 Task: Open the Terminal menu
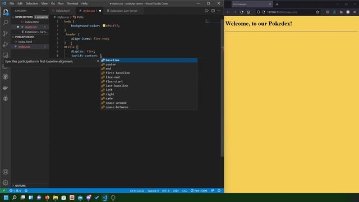point(72,3)
